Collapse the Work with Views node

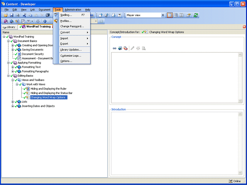pos(17,84)
